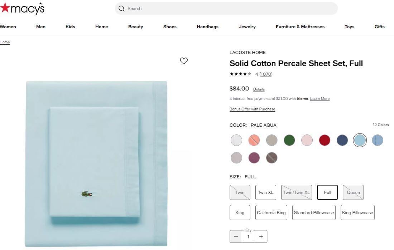Add item to favorites with heart icon

[184, 61]
